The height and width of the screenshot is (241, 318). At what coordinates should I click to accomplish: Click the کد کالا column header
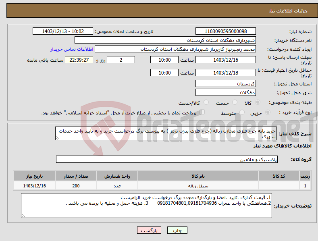(279, 176)
